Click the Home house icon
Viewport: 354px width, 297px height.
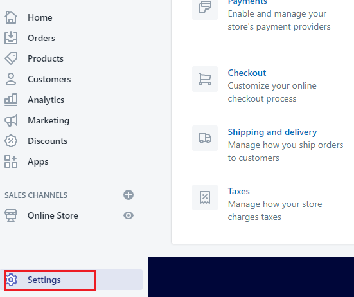tap(11, 17)
